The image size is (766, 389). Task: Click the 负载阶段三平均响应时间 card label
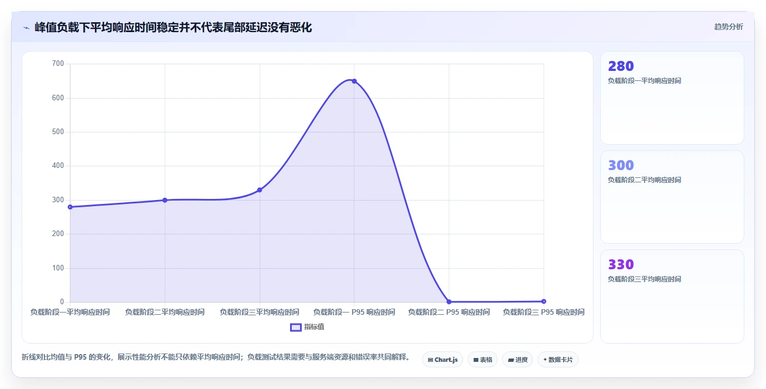pos(645,279)
